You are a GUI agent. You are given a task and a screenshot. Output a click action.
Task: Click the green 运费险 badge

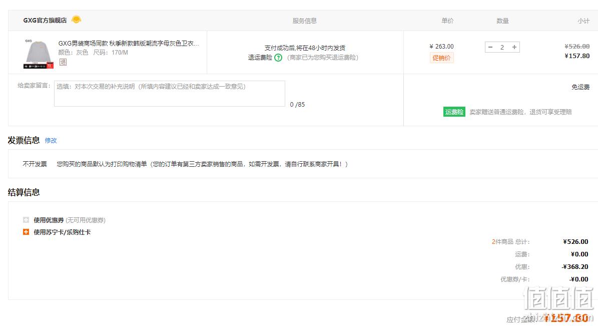point(454,112)
